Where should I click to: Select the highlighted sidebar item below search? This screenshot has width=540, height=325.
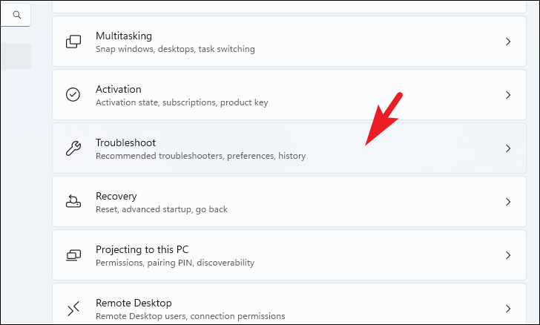(x=16, y=56)
